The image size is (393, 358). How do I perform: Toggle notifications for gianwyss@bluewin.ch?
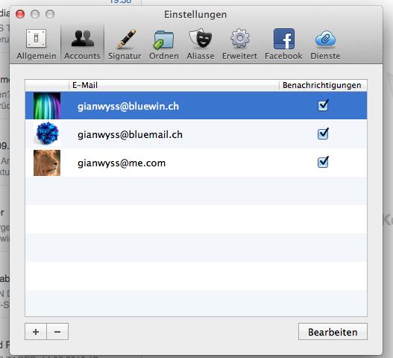point(323,106)
